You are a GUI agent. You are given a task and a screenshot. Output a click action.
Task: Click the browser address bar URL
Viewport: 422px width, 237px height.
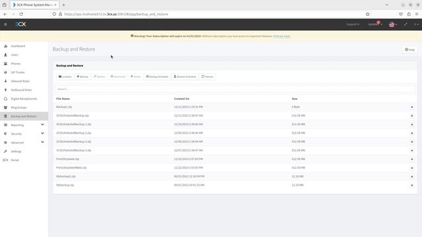(116, 14)
